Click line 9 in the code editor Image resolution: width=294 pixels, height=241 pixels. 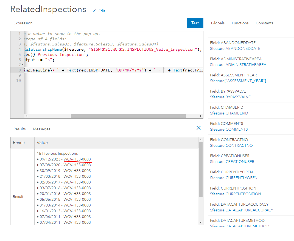(x=110, y=75)
